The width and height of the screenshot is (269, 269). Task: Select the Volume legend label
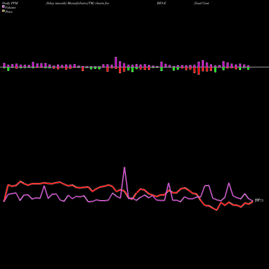pos(10,8)
